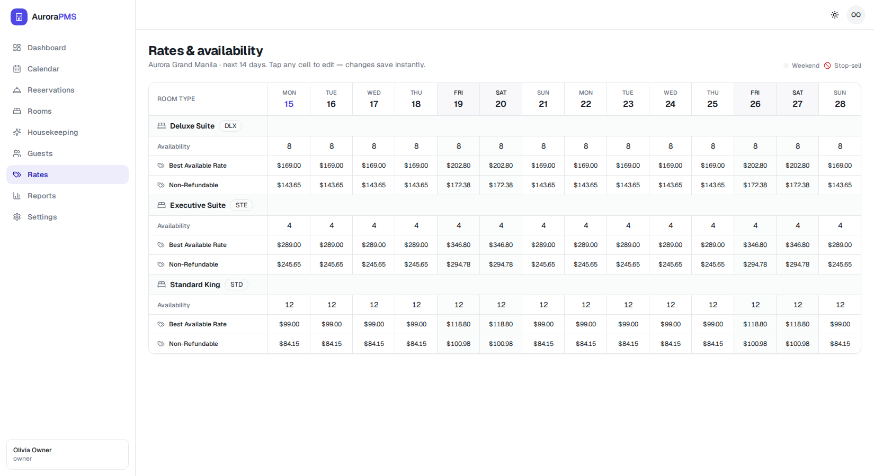
Task: Open Settings from the sidebar
Action: point(67,217)
